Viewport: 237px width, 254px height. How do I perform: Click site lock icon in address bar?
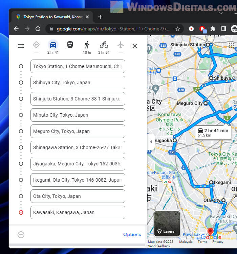tap(51, 29)
